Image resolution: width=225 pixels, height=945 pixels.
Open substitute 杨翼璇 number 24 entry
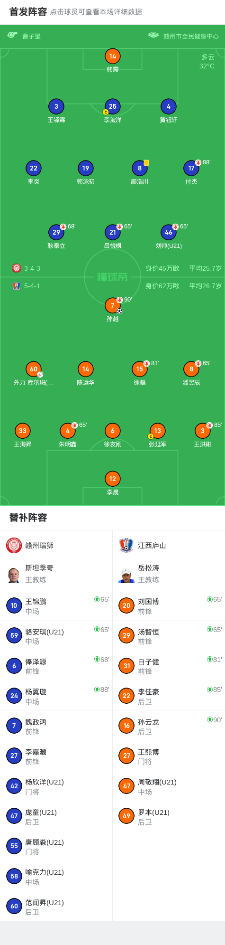point(56,696)
